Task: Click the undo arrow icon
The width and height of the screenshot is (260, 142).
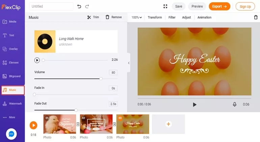Action: click(x=79, y=6)
